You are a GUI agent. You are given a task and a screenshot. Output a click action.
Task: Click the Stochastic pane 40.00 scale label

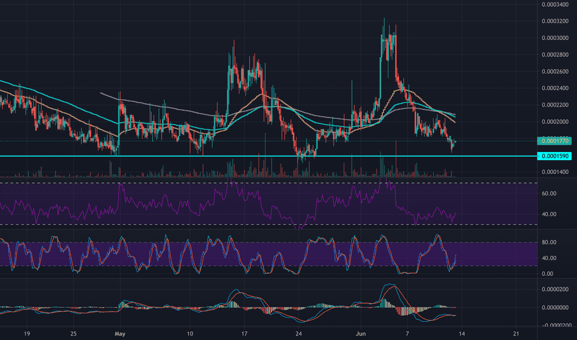pyautogui.click(x=549, y=258)
